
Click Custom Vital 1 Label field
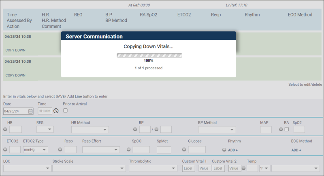pos(188,168)
